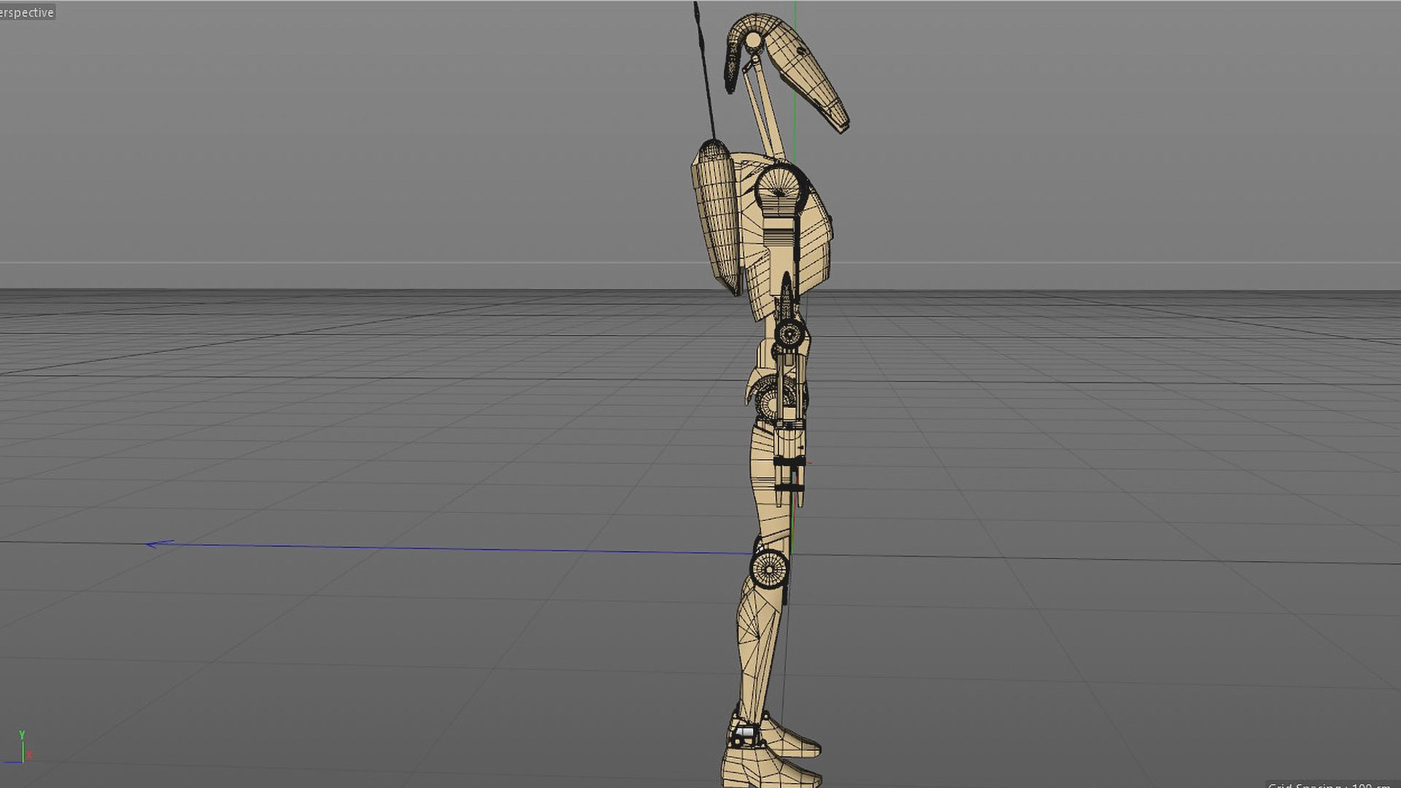Image resolution: width=1401 pixels, height=788 pixels.
Task: Select the circular knee joint
Action: [x=769, y=568]
